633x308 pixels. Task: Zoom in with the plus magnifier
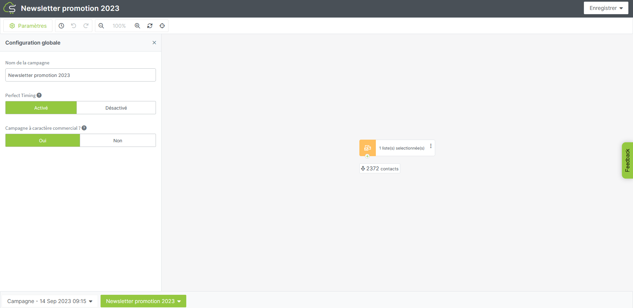click(137, 26)
